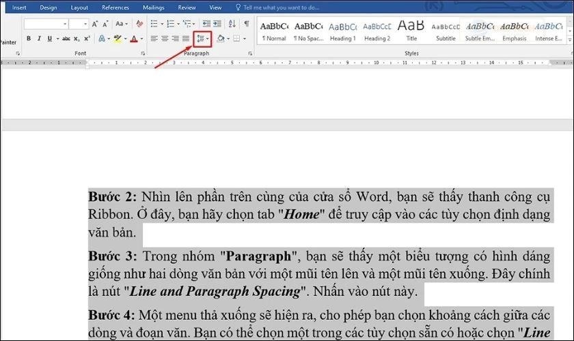This screenshot has width=574, height=341.
Task: Toggle Superscript formatting
Action: point(87,38)
